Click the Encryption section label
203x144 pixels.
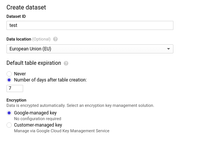point(16,100)
